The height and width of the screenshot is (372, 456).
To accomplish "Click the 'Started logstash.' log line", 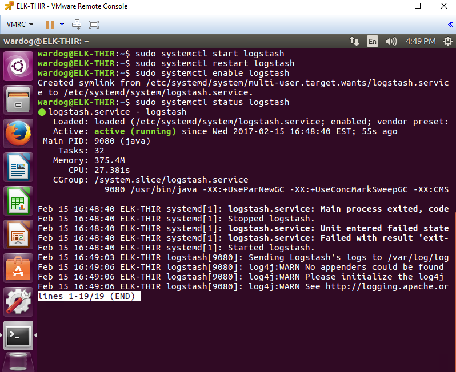I will coord(177,248).
